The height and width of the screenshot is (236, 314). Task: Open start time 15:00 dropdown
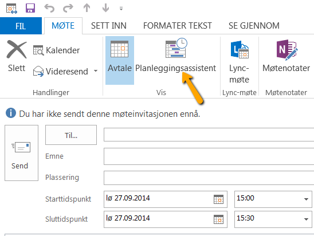point(306,199)
